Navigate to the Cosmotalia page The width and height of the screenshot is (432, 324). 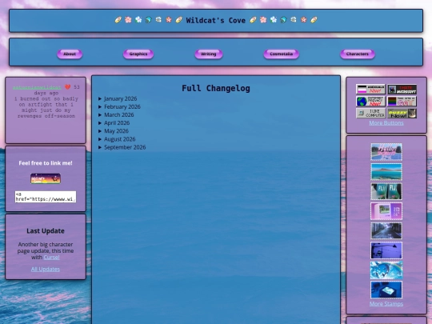tap(281, 54)
